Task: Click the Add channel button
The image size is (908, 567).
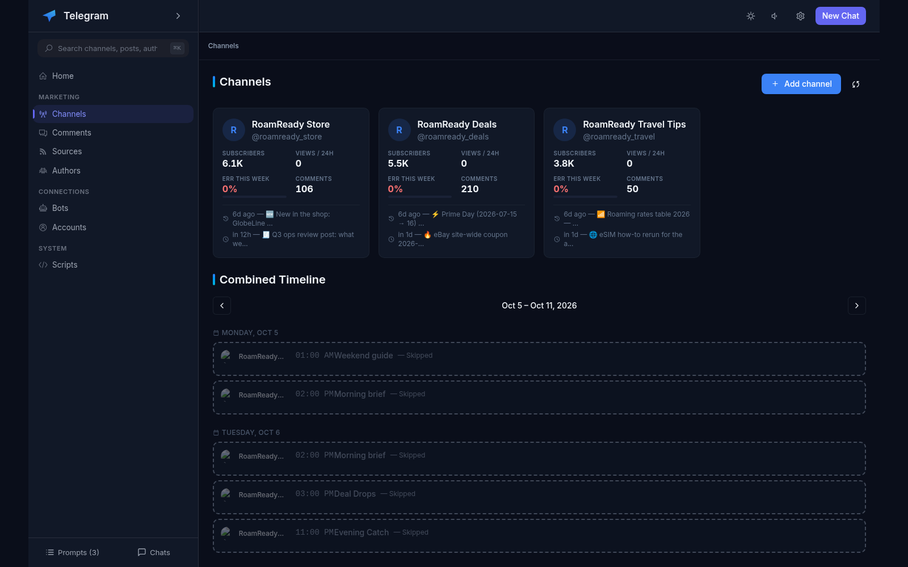Action: point(801,84)
